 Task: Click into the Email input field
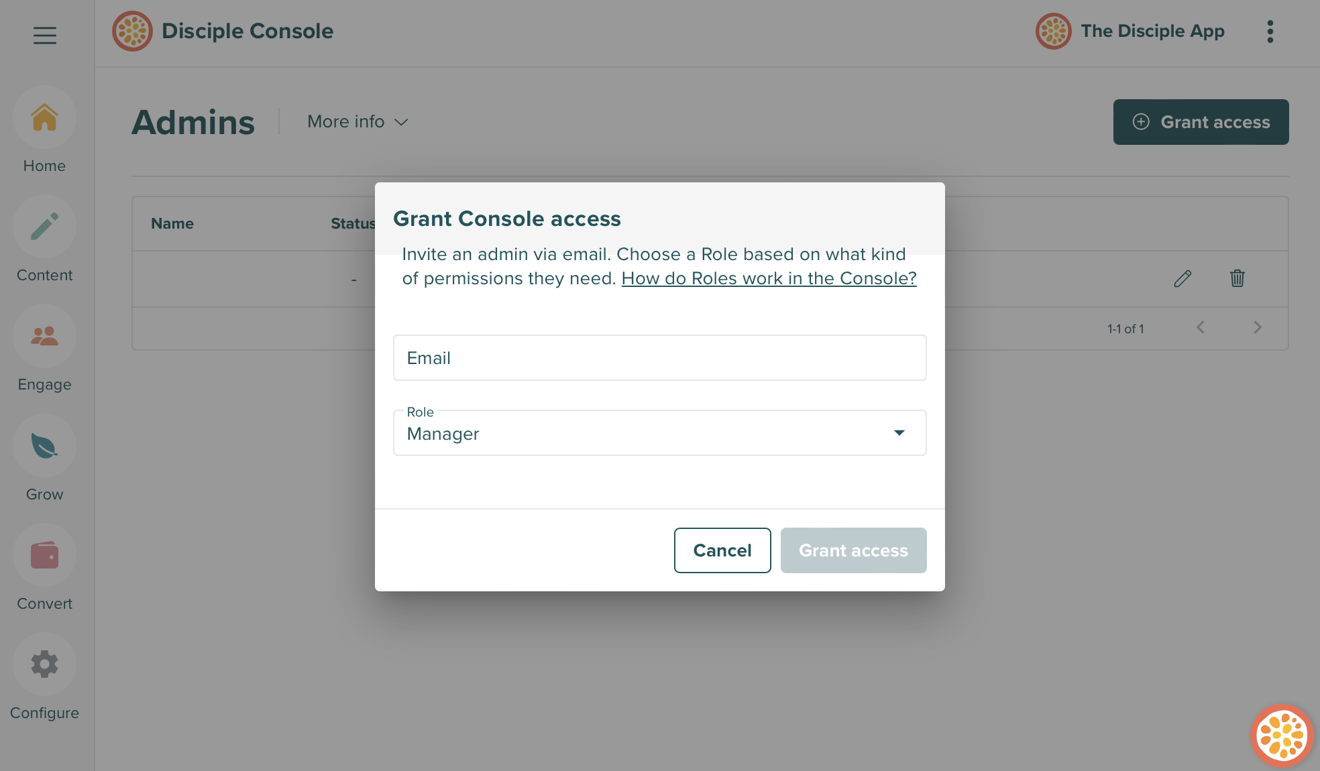tap(659, 357)
